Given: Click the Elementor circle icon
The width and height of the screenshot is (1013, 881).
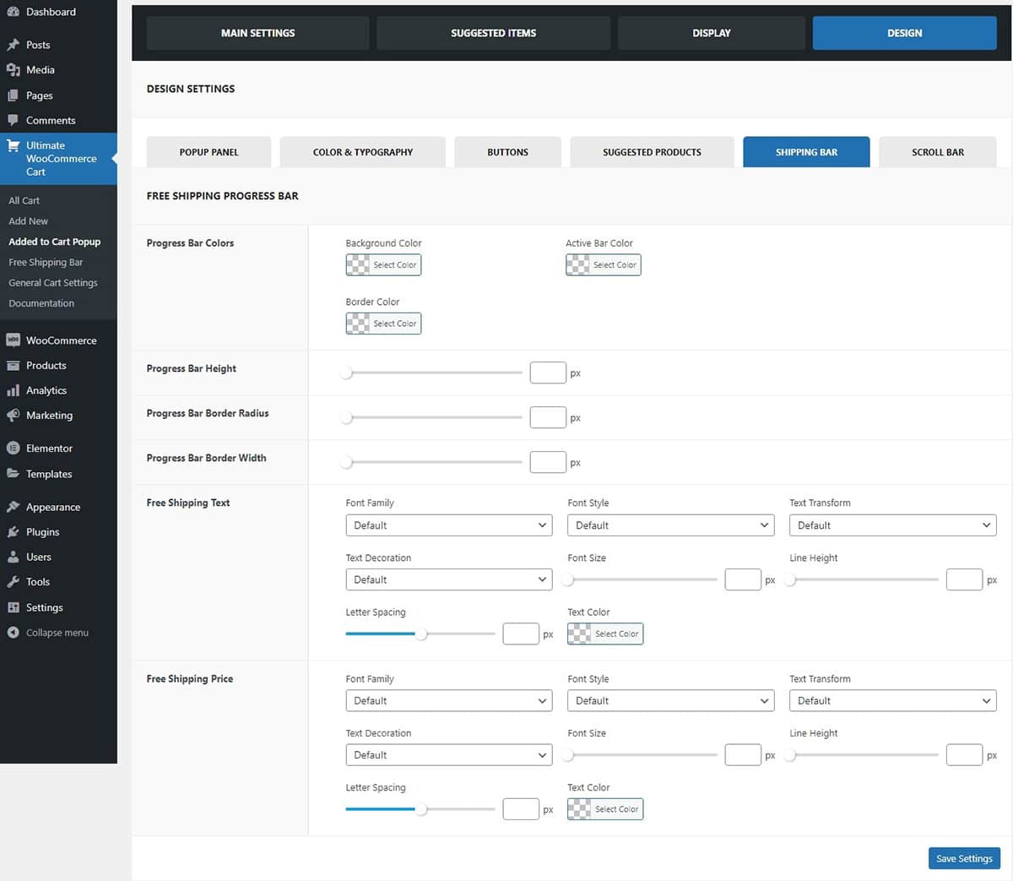Looking at the screenshot, I should (x=13, y=449).
